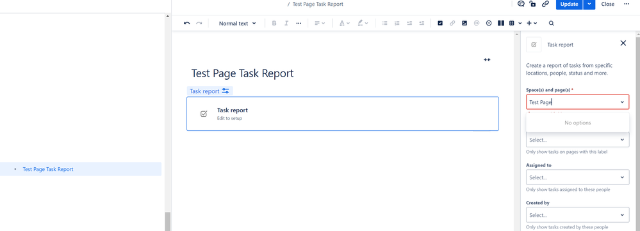Image resolution: width=640 pixels, height=231 pixels.
Task: Toggle bold formatting
Action: [274, 23]
